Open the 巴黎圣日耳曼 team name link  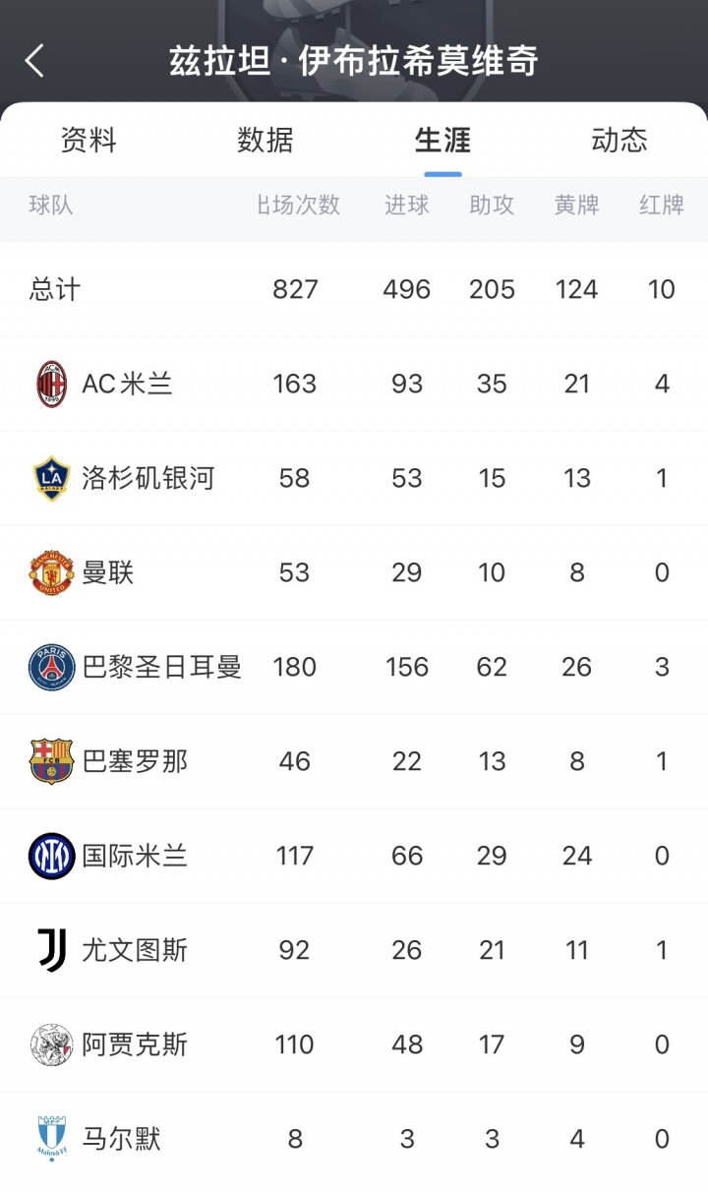pyautogui.click(x=161, y=667)
